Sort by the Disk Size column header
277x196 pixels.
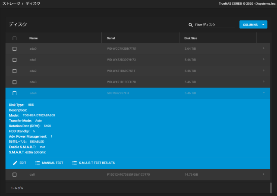(191, 38)
